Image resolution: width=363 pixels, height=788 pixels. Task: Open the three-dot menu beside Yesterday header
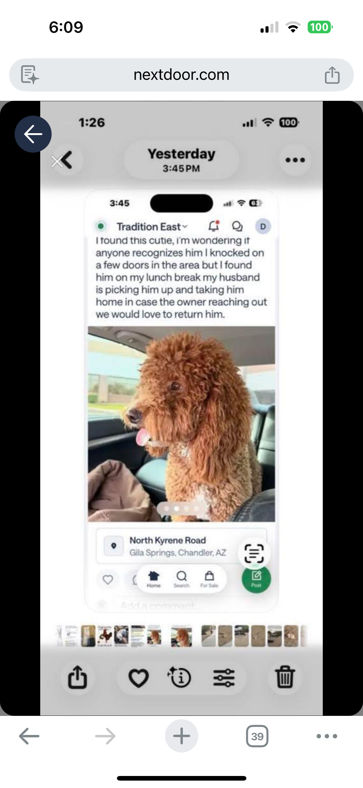[295, 160]
